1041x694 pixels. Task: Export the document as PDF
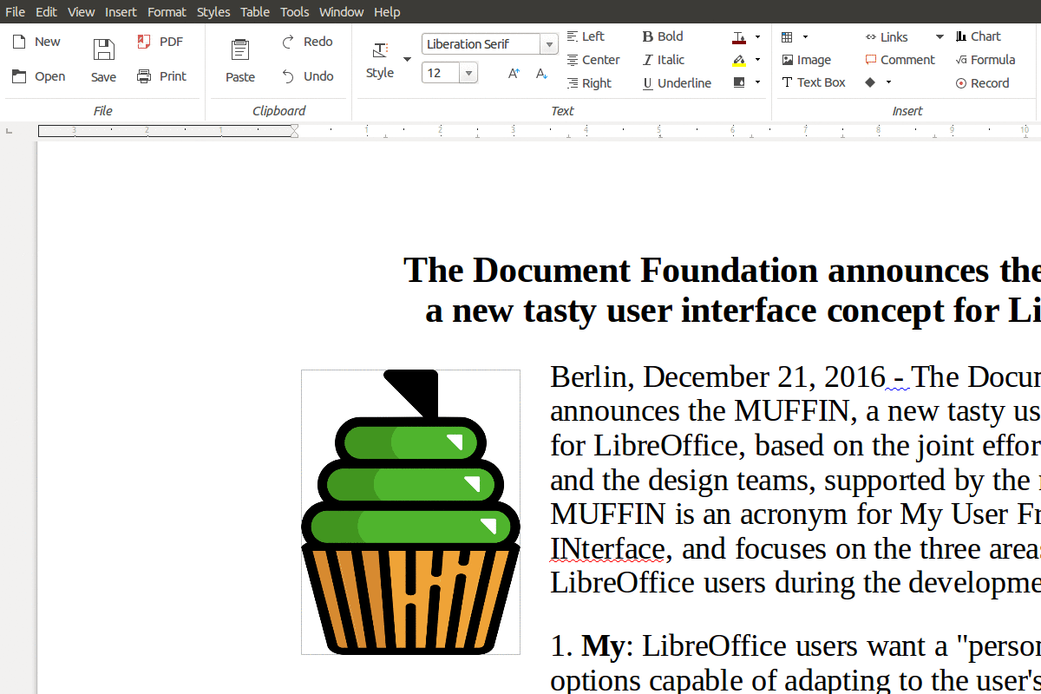160,42
